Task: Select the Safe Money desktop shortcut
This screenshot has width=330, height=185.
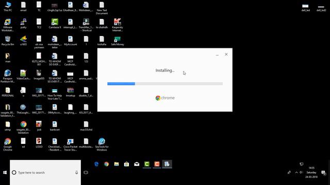Action: pyautogui.click(x=118, y=41)
